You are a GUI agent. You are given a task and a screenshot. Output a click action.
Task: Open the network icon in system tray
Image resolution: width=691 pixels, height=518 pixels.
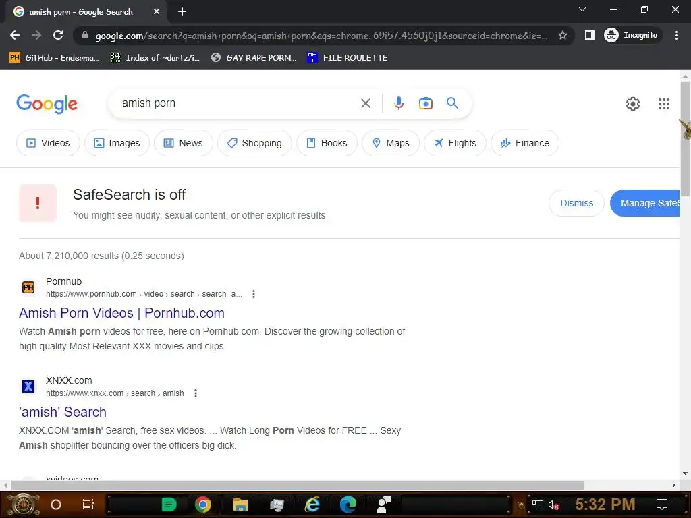point(538,505)
